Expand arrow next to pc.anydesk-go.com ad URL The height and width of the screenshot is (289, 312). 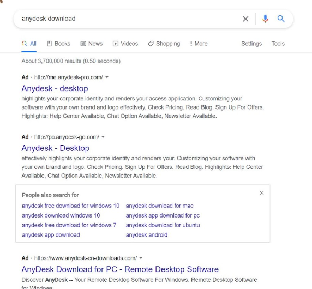tap(103, 137)
